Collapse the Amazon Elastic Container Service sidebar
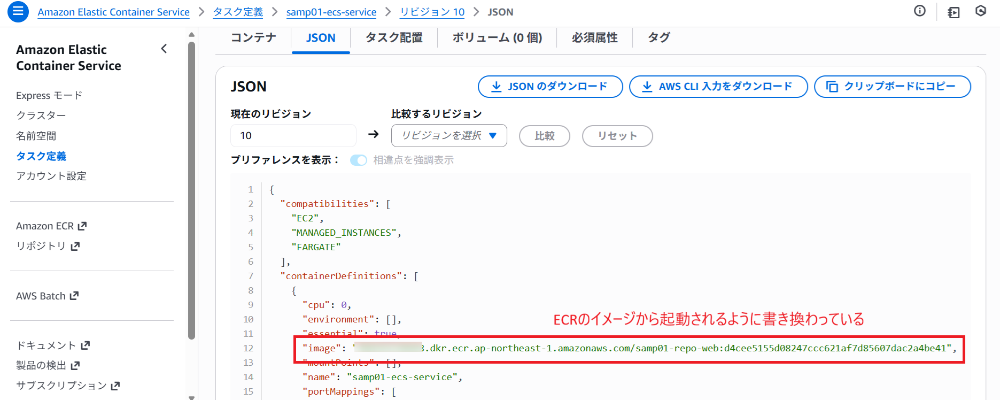This screenshot has width=1000, height=400. 164,49
